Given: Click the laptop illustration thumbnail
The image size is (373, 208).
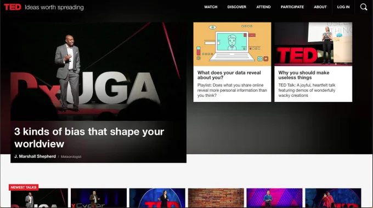Looking at the screenshot, I should (232, 44).
